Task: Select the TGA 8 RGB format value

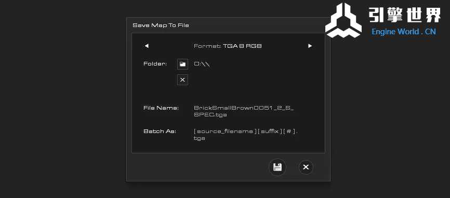Action: 242,46
